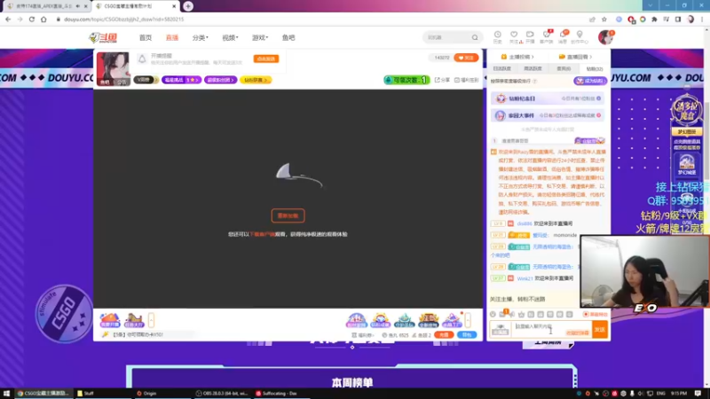This screenshot has height=399, width=710.
Task: Click the name momonide in chat
Action: 564,235
